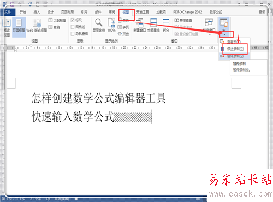Open the Home (开始) tab
The image size is (273, 202).
tap(23, 12)
